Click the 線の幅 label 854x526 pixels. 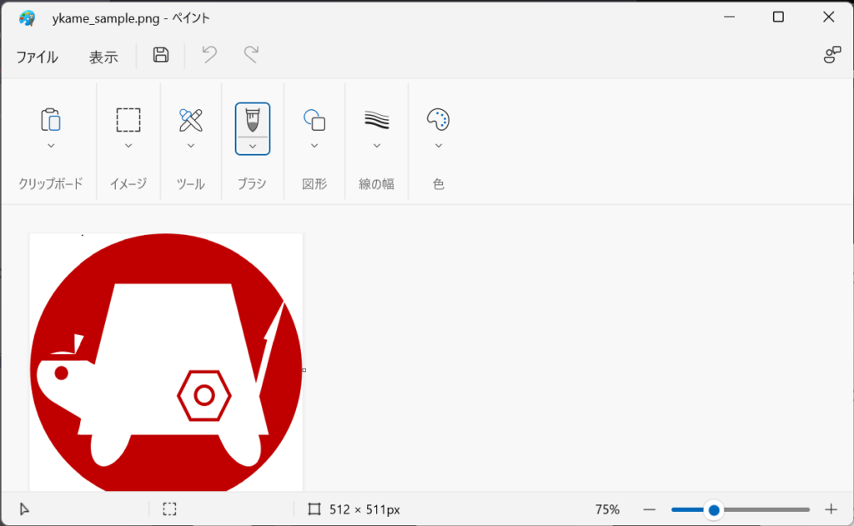(376, 184)
